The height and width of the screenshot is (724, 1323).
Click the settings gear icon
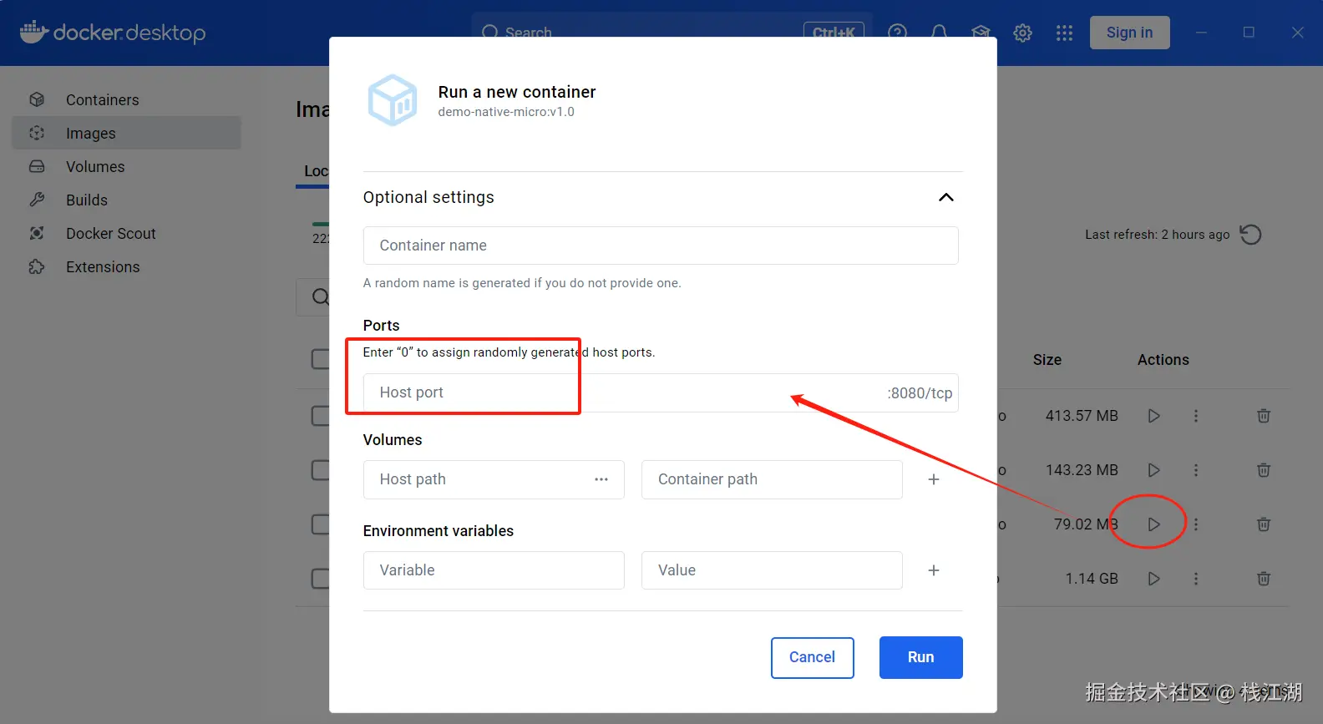point(1022,33)
